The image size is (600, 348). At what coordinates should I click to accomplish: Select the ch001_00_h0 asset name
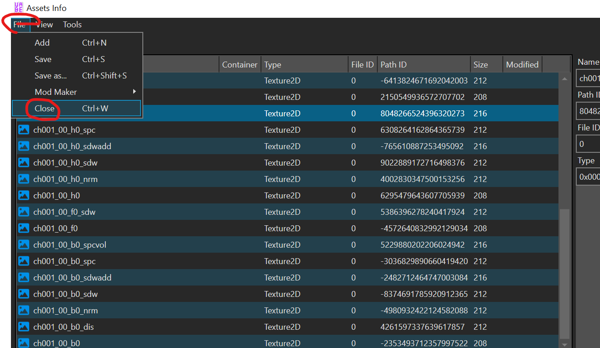pos(57,196)
